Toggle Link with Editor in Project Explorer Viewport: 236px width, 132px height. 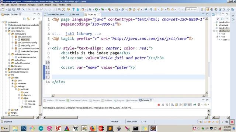(28, 19)
